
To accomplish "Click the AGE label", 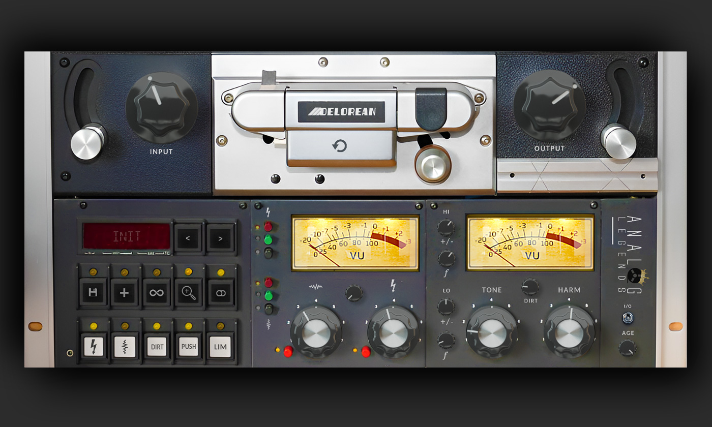I will (x=628, y=333).
